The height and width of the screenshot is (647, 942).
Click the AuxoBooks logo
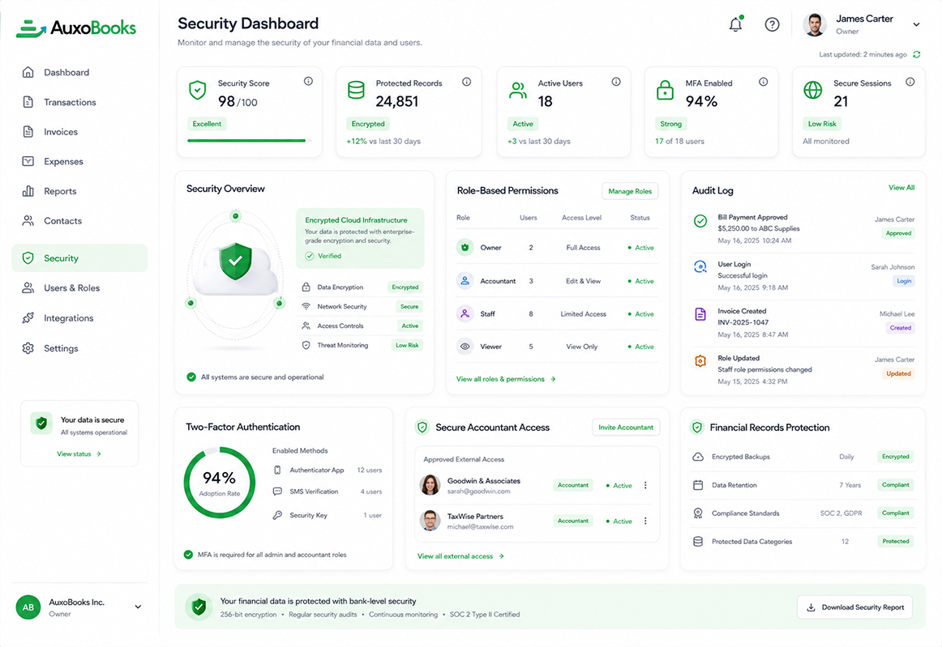pyautogui.click(x=76, y=28)
